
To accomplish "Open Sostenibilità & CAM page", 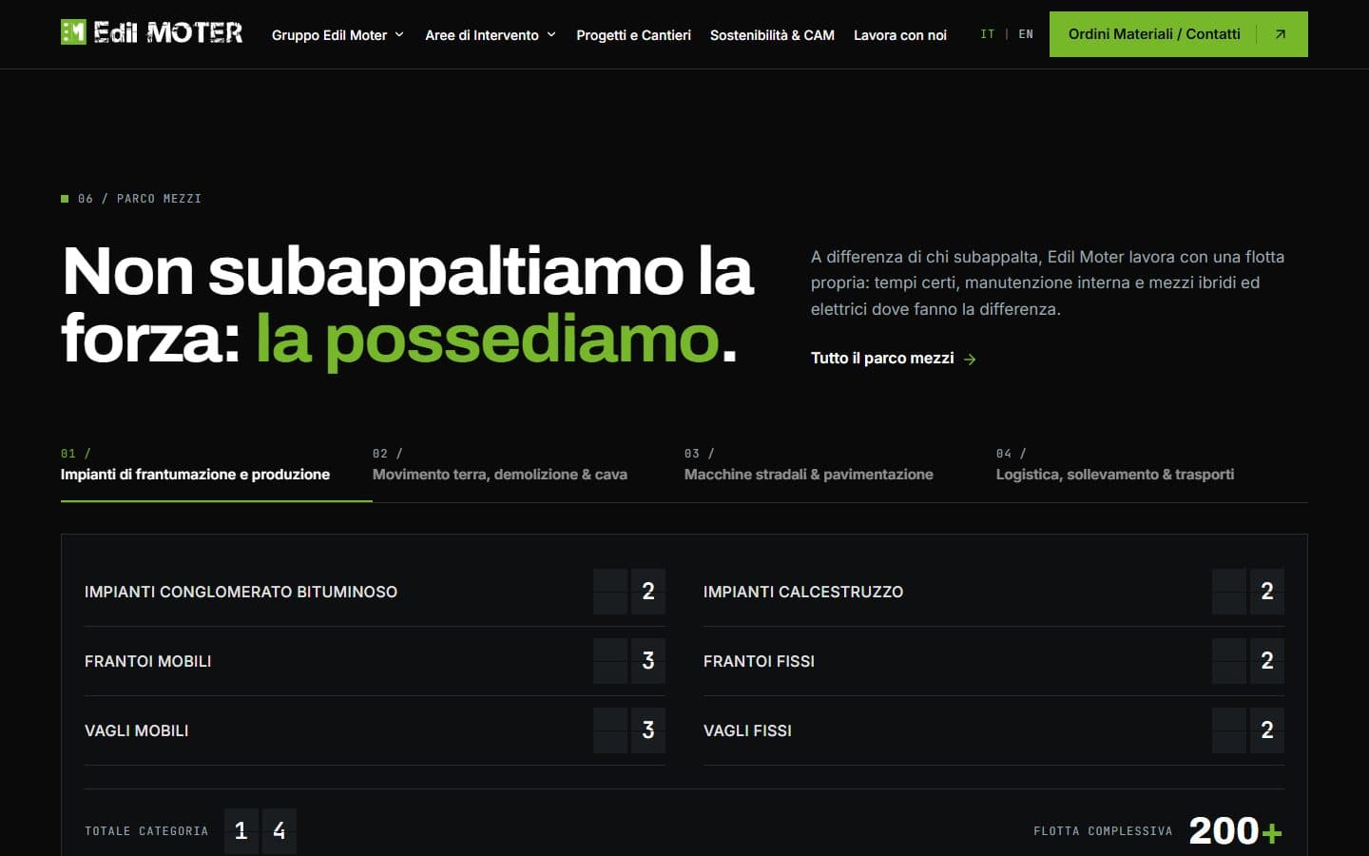I will (772, 35).
